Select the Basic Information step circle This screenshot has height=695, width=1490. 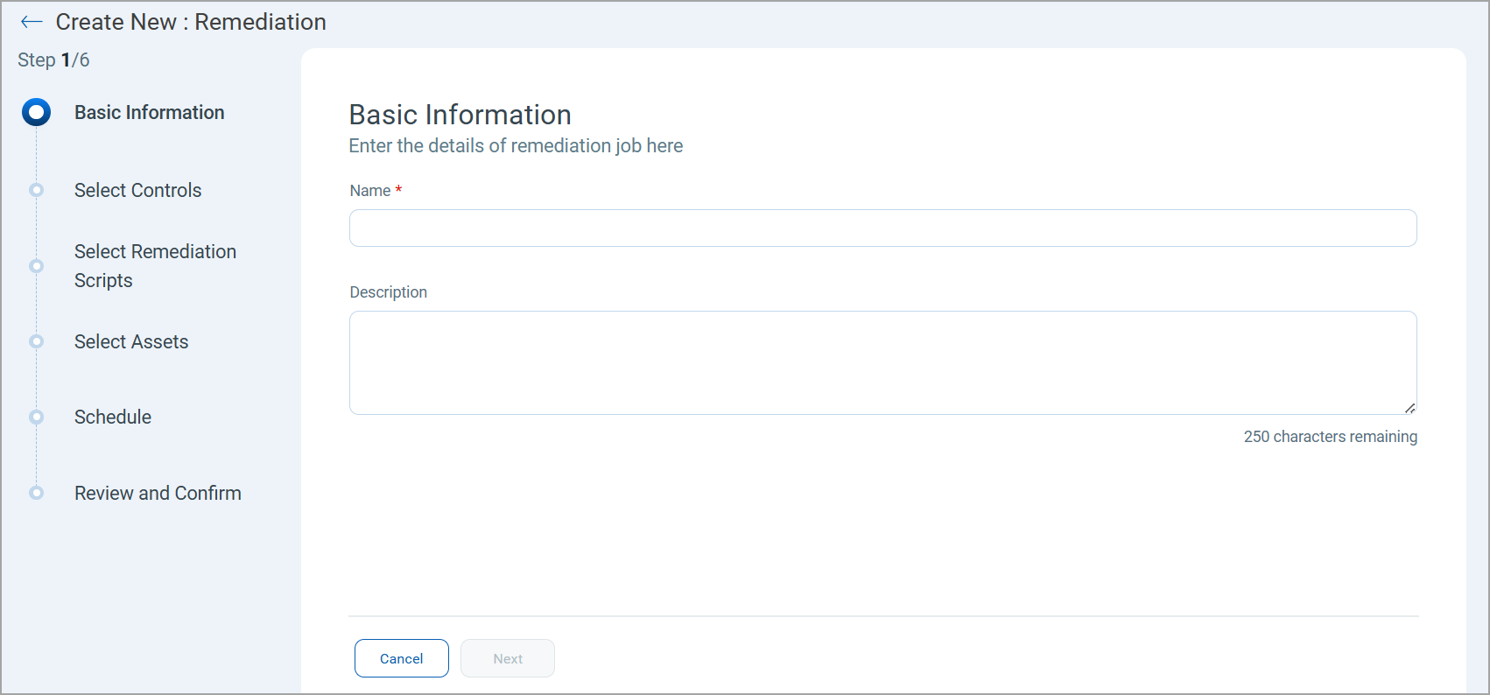[37, 112]
